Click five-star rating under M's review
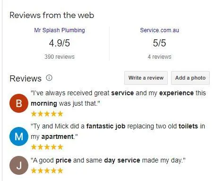Screen dimensions: 215x181 (x=47, y=147)
